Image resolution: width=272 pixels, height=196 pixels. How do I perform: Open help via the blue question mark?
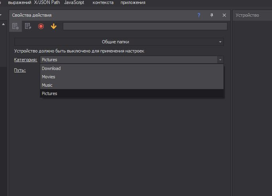[x=199, y=15]
